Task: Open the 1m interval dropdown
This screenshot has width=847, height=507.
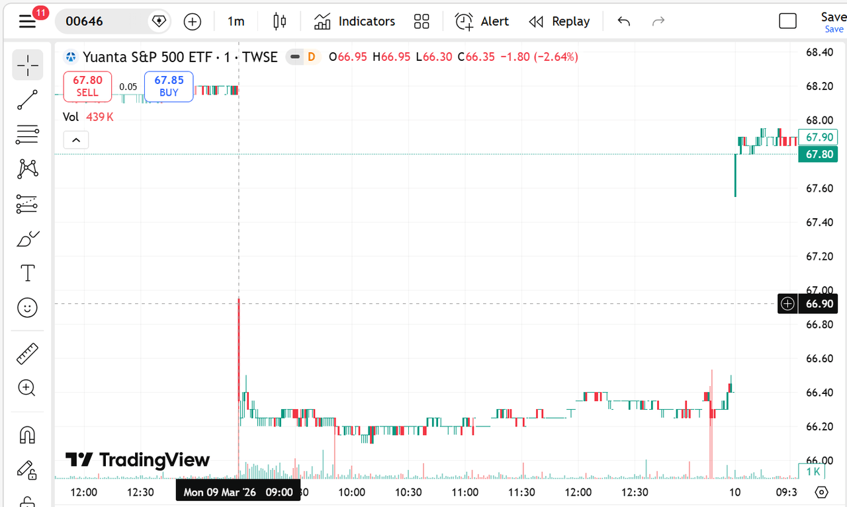Action: click(x=236, y=21)
